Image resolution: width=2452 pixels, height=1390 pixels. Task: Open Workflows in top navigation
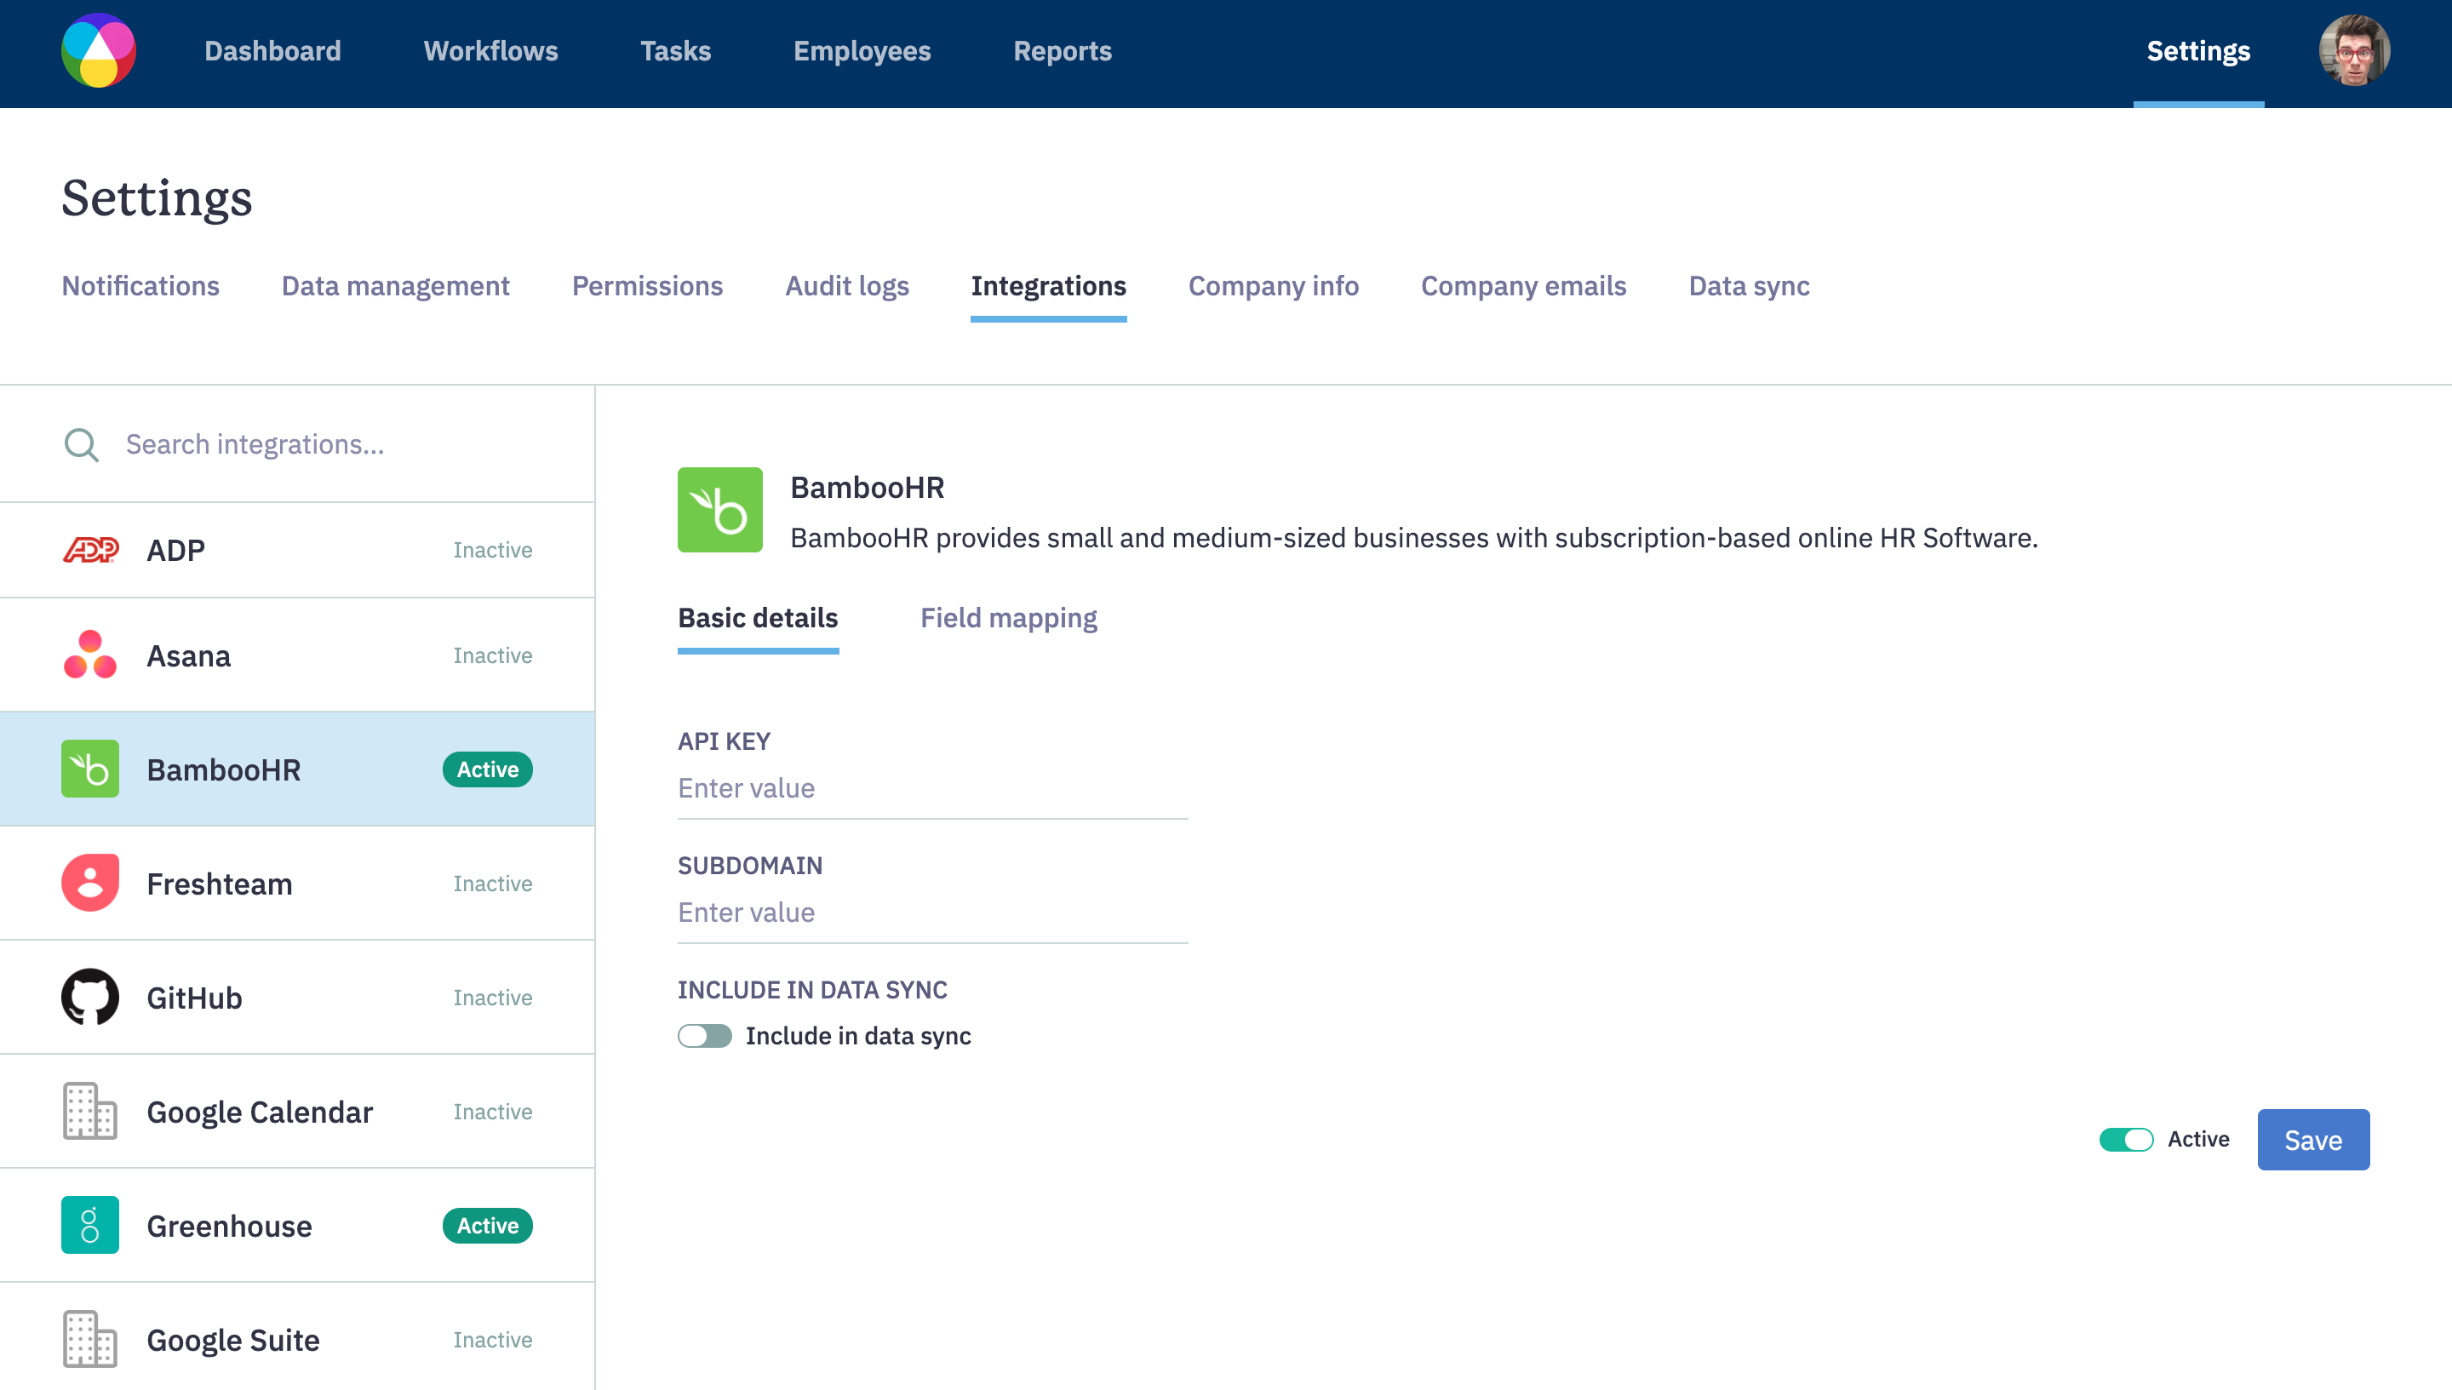coord(490,50)
